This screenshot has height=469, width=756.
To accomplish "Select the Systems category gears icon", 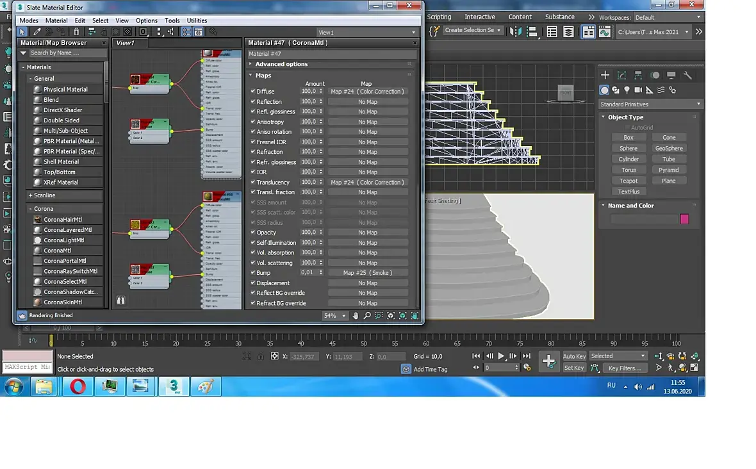I will [x=673, y=90].
